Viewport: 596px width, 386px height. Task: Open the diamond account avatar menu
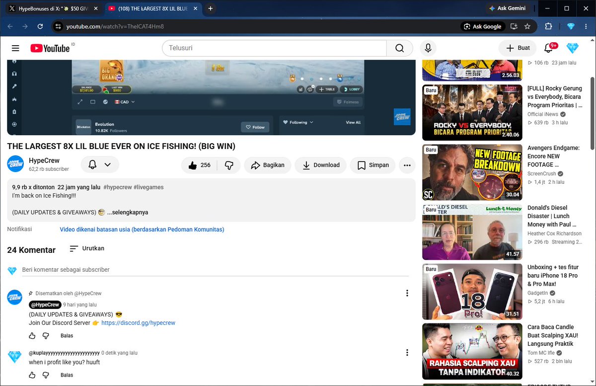(573, 48)
